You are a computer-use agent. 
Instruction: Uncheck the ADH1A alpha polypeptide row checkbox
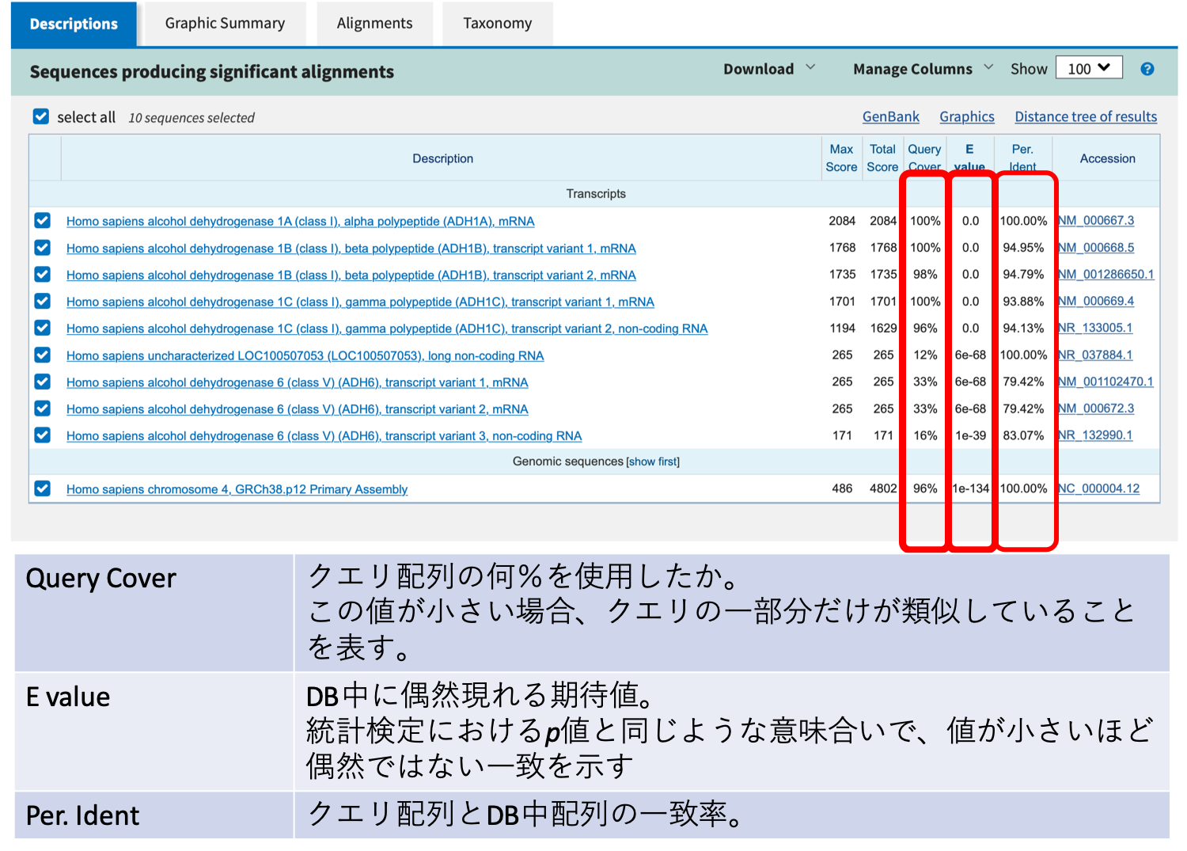coord(43,221)
